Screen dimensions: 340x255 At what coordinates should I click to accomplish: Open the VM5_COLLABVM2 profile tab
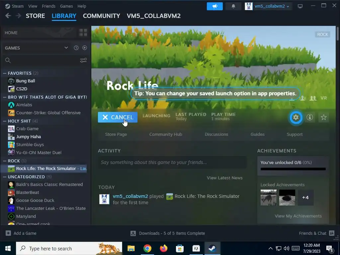pos(153,16)
